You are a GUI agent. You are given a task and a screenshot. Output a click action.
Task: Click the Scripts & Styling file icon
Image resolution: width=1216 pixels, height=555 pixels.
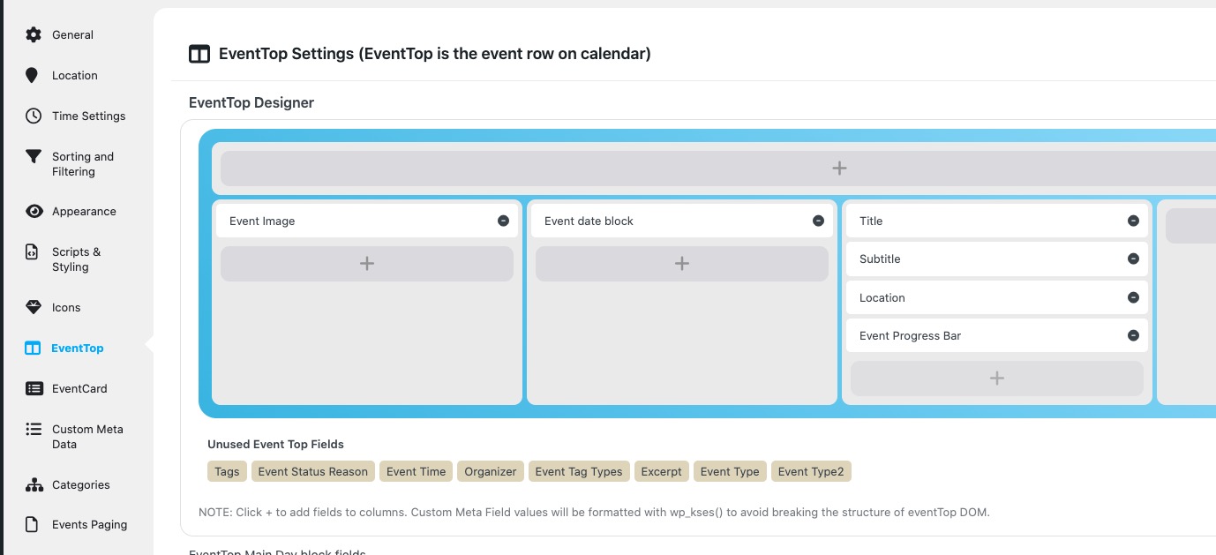[x=34, y=252]
